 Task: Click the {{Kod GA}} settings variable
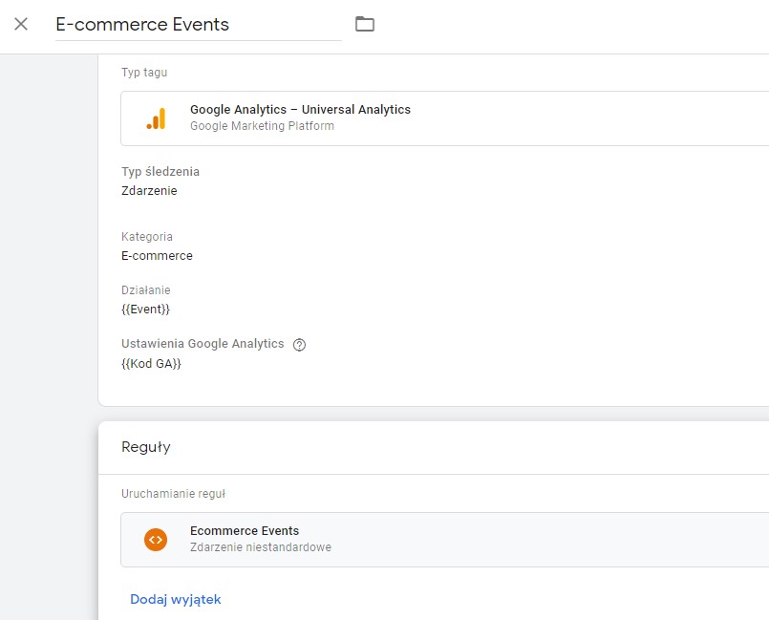[x=152, y=363]
